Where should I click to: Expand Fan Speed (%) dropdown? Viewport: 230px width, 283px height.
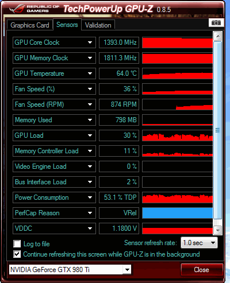tap(90, 89)
